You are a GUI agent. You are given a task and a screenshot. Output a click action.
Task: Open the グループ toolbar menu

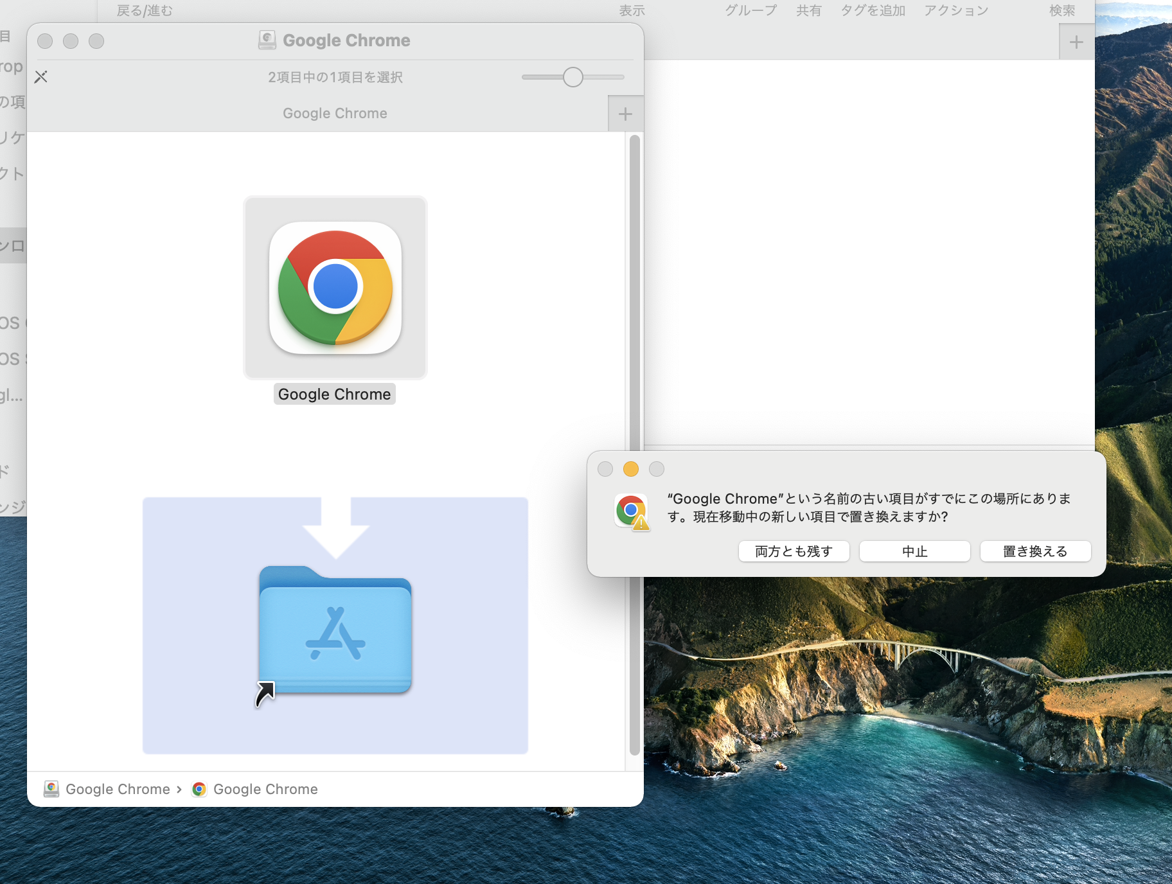[x=750, y=10]
